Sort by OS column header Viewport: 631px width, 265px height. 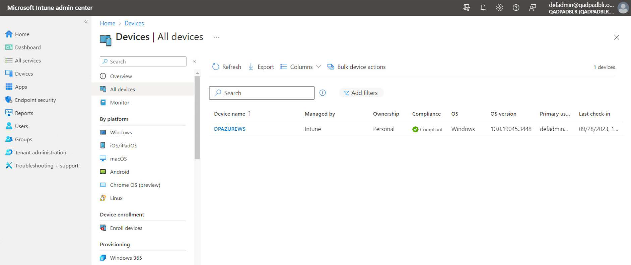coord(454,114)
